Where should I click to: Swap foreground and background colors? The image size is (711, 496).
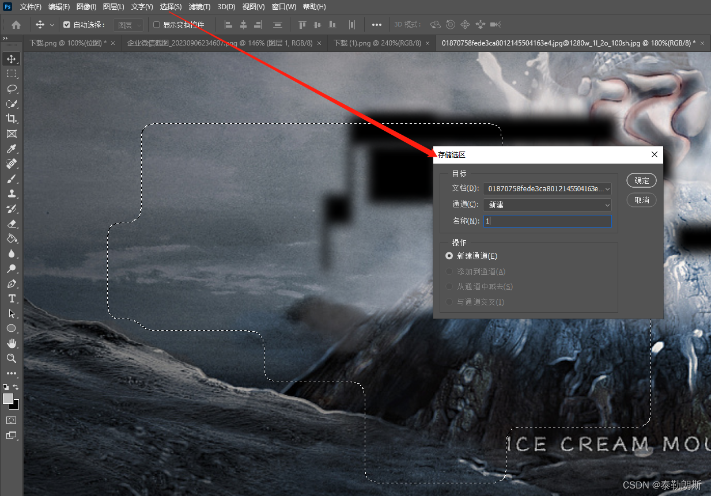[16, 387]
